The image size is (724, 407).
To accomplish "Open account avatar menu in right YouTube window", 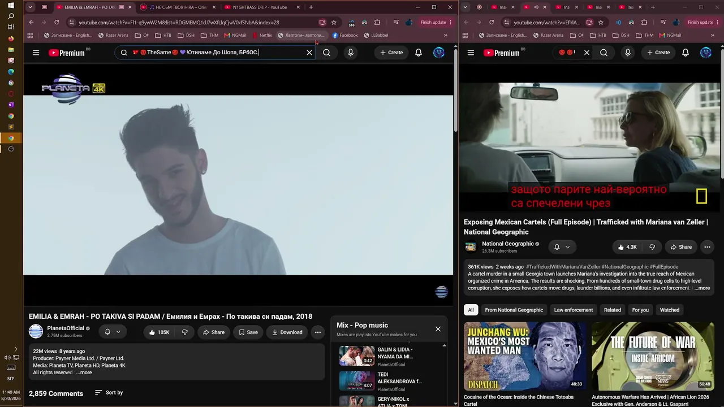I will [x=706, y=53].
